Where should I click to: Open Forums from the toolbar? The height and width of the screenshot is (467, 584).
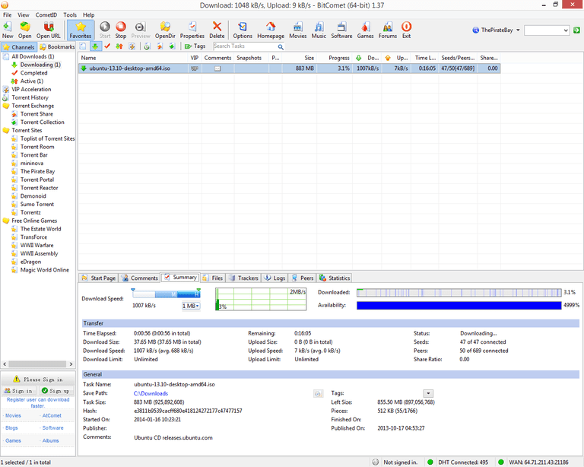click(x=388, y=30)
